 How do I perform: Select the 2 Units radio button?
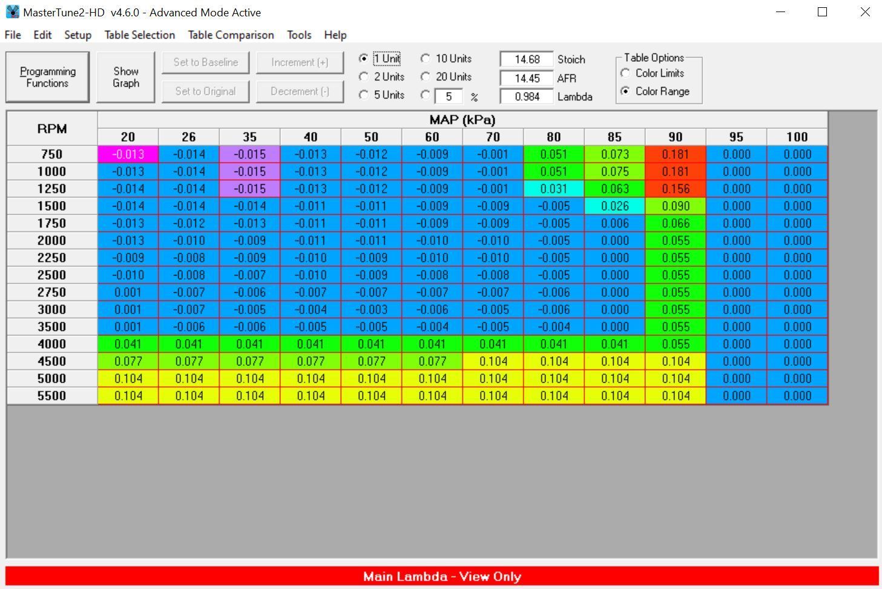pyautogui.click(x=364, y=77)
